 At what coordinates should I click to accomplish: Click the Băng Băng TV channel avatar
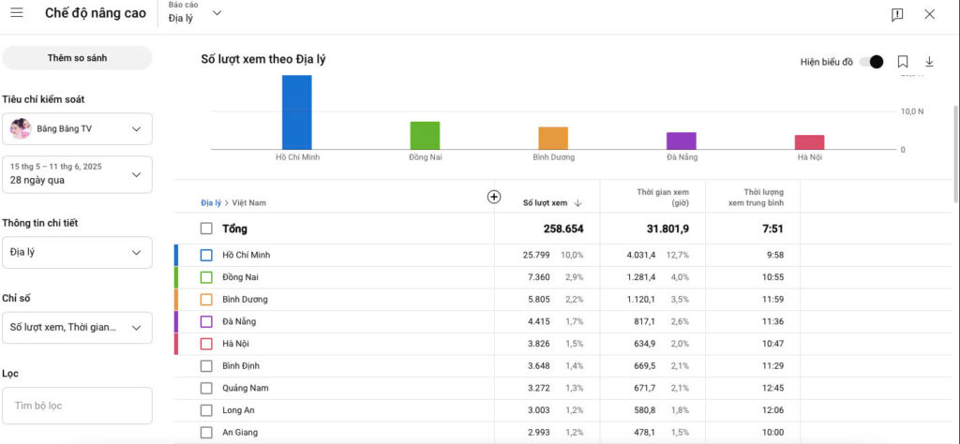pos(21,128)
